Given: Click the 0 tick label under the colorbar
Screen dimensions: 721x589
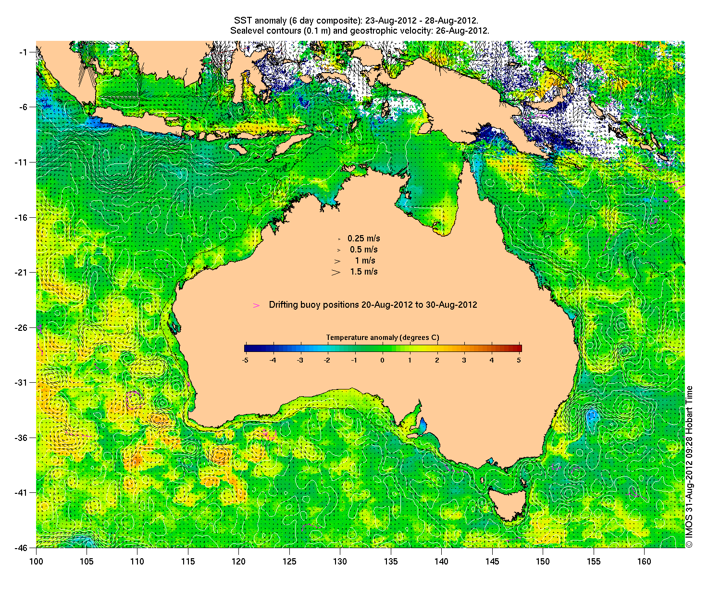Looking at the screenshot, I should click(383, 360).
